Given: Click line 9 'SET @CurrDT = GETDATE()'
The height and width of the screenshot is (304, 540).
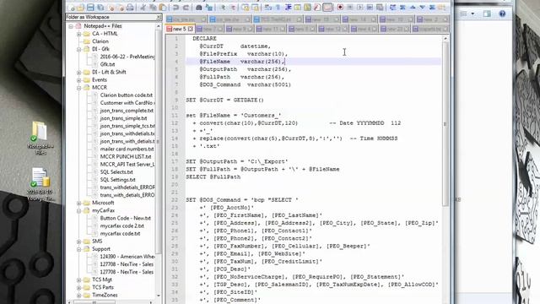Looking at the screenshot, I should [224, 100].
